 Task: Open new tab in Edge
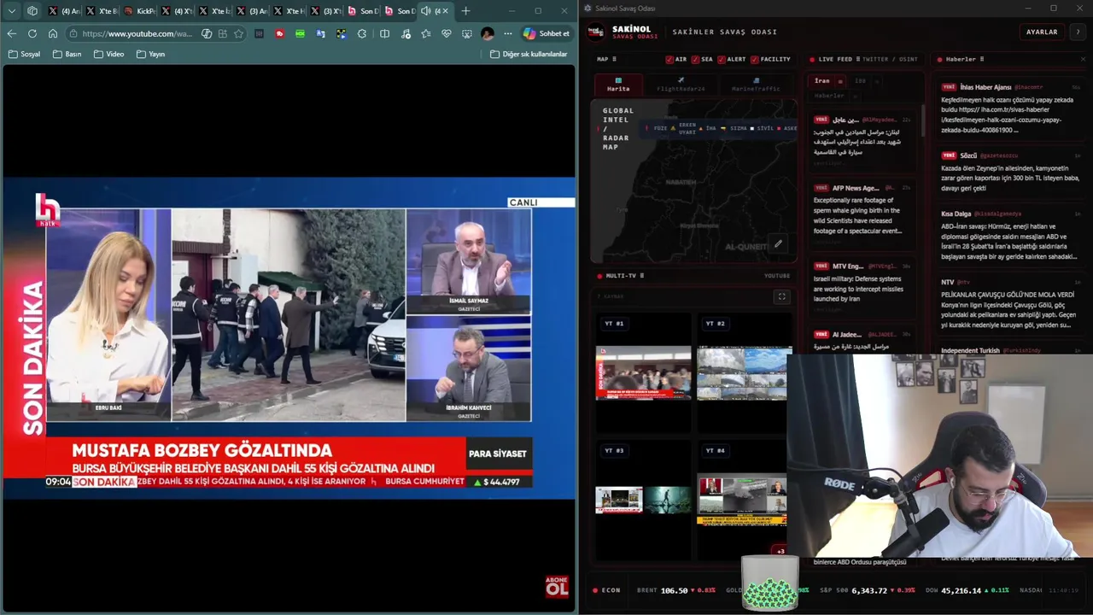pos(465,11)
